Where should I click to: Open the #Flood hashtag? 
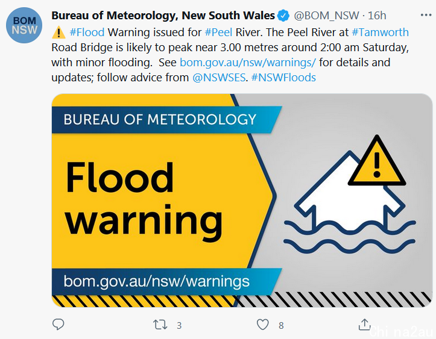coord(87,33)
